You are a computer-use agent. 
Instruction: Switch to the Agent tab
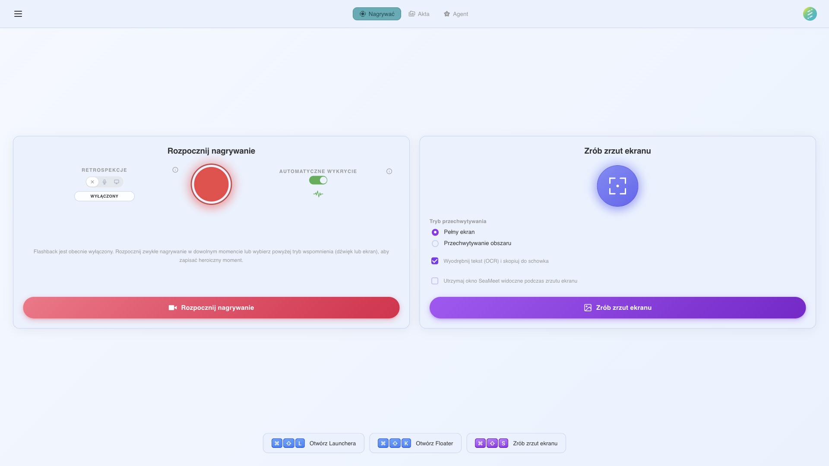pyautogui.click(x=456, y=14)
